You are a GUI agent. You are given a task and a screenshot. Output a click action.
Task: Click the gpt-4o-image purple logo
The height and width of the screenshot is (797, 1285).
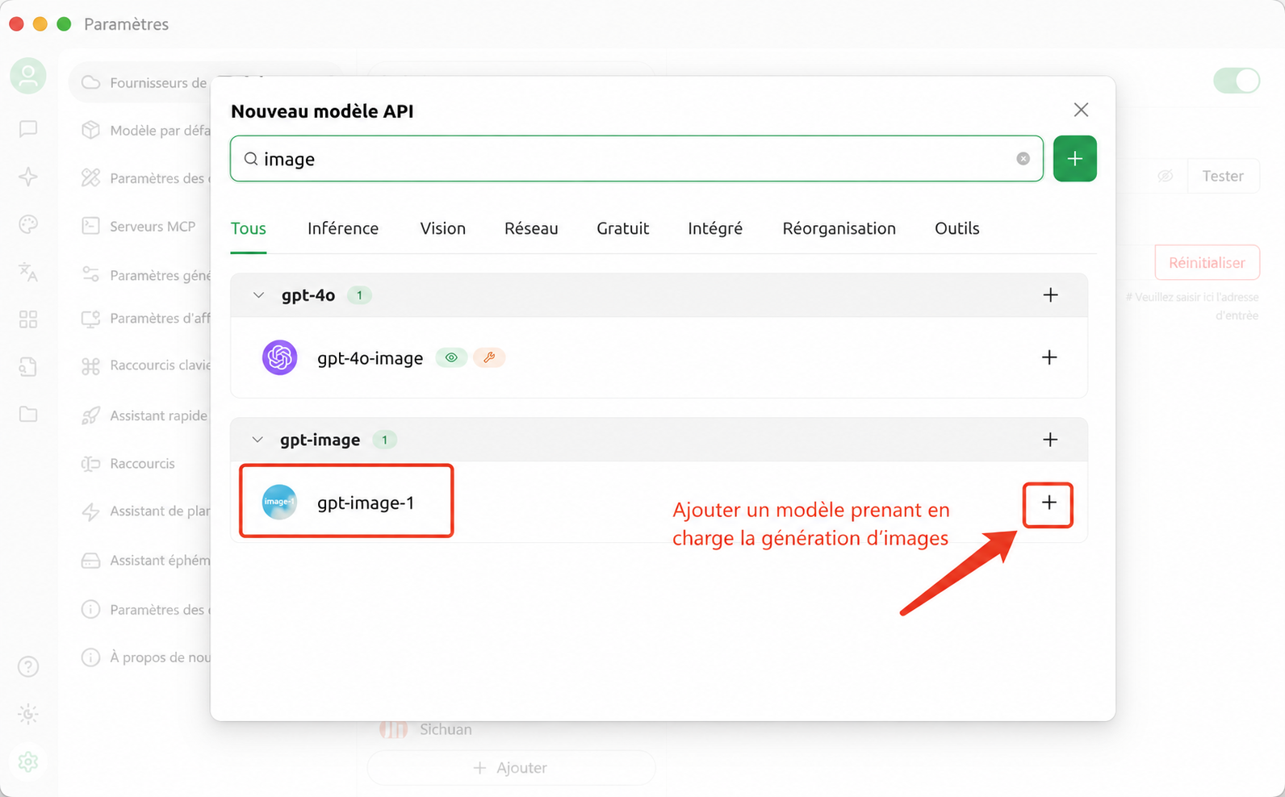[x=280, y=357]
